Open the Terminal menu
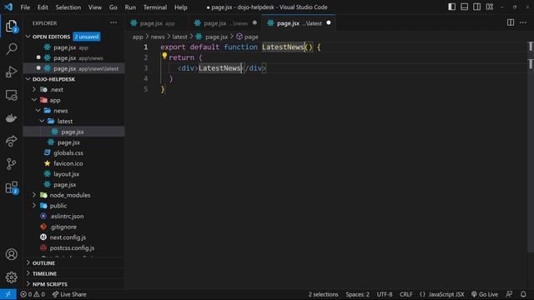The width and height of the screenshot is (534, 300). [x=155, y=7]
